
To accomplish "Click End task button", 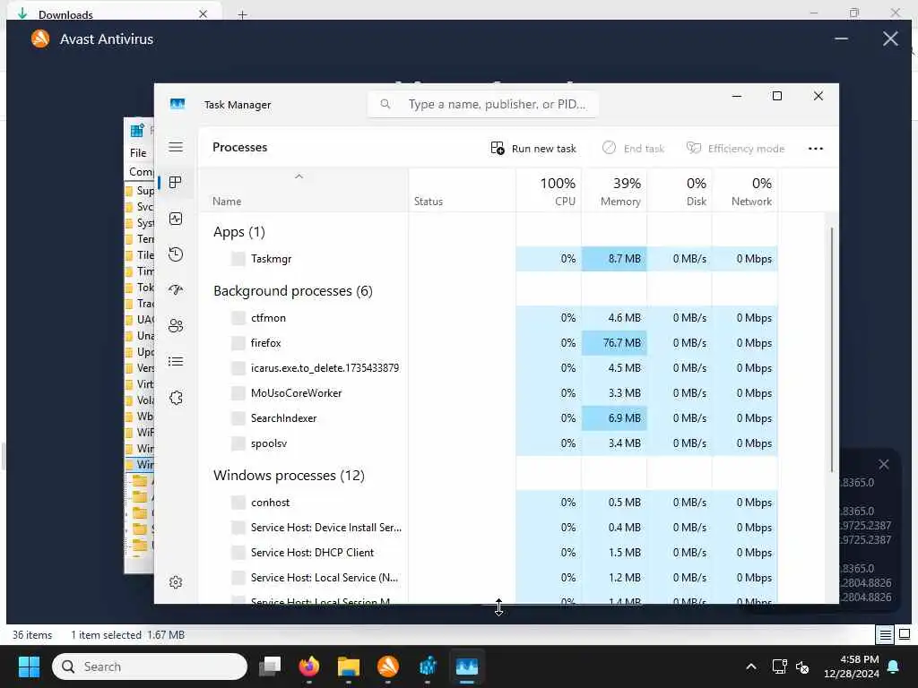I will [x=633, y=149].
